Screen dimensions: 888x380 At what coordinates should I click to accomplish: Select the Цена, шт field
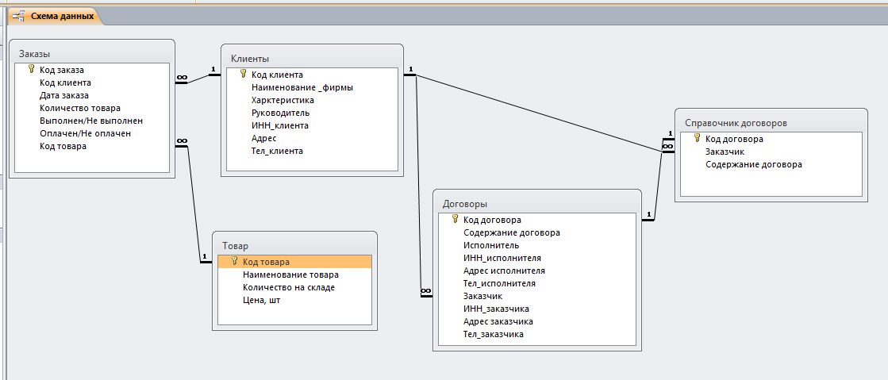261,300
